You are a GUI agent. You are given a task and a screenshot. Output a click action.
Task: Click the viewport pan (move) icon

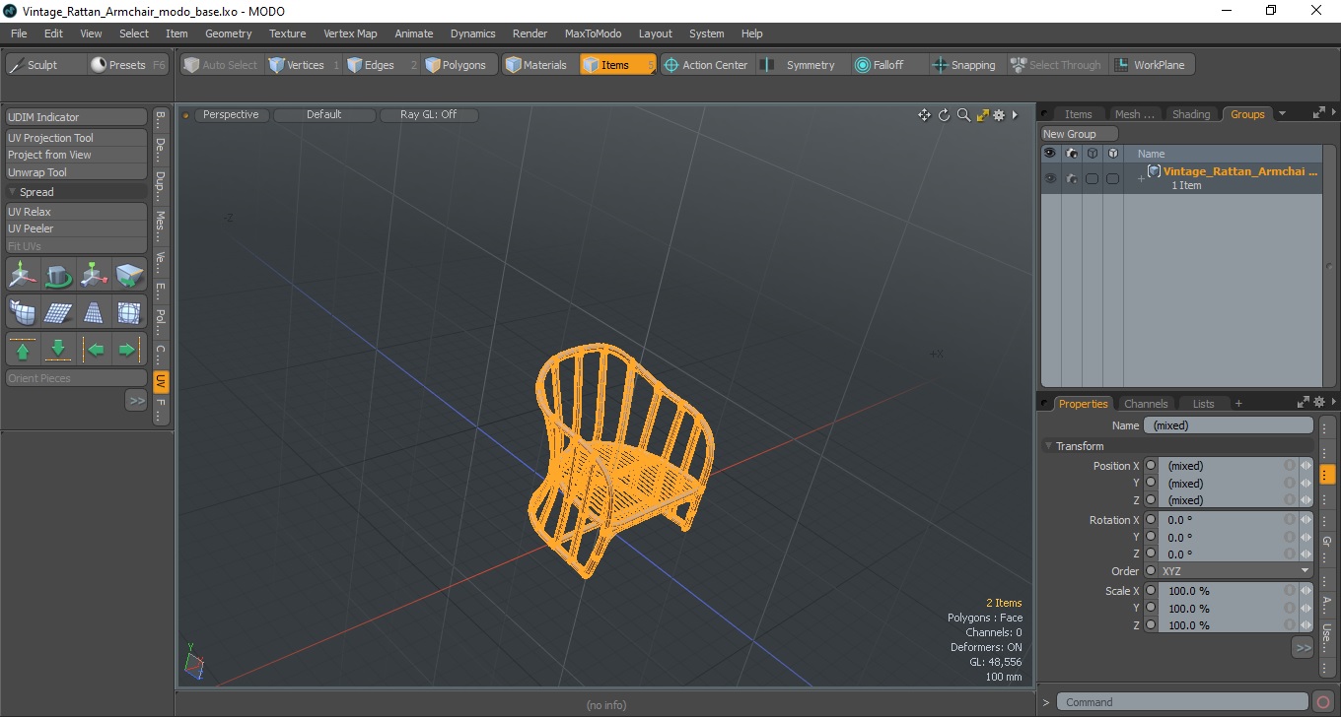pyautogui.click(x=924, y=115)
